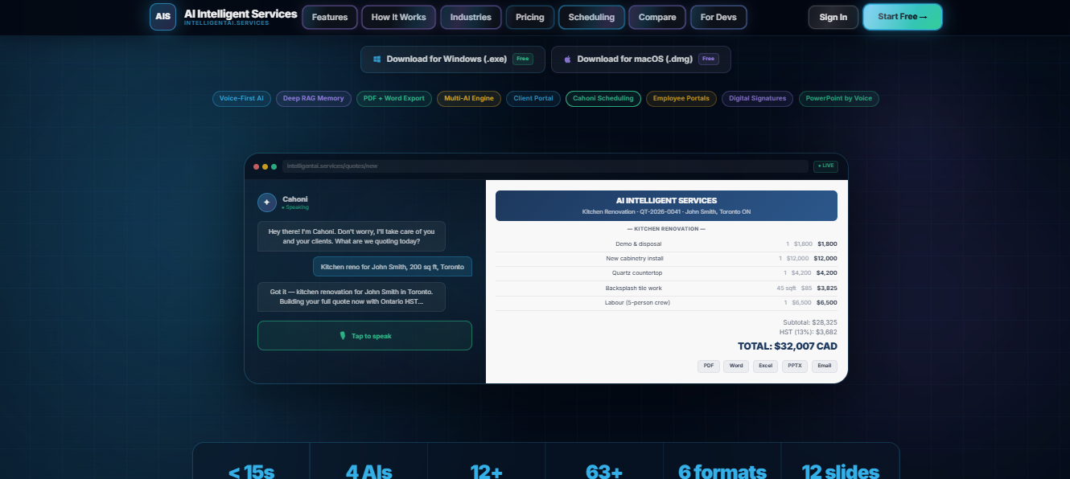
Task: Click the Voice-First AI tag
Action: tap(242, 99)
